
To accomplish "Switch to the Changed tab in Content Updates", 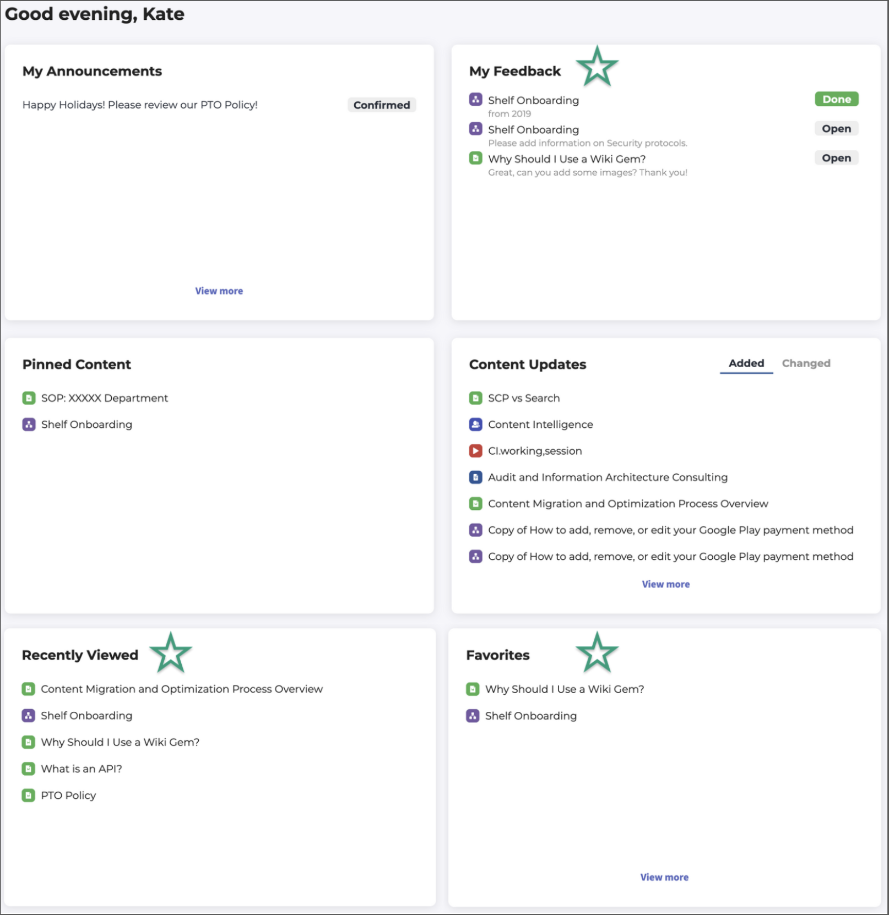I will 806,363.
